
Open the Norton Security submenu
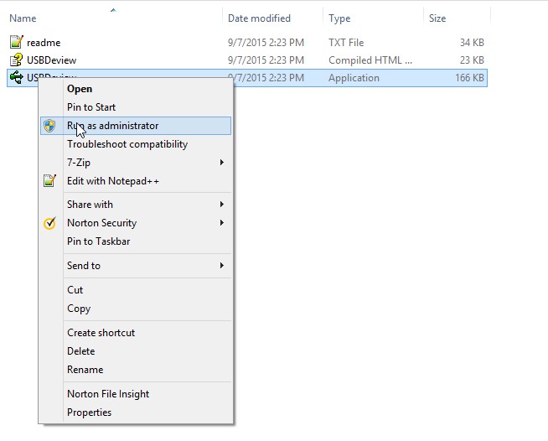click(136, 223)
